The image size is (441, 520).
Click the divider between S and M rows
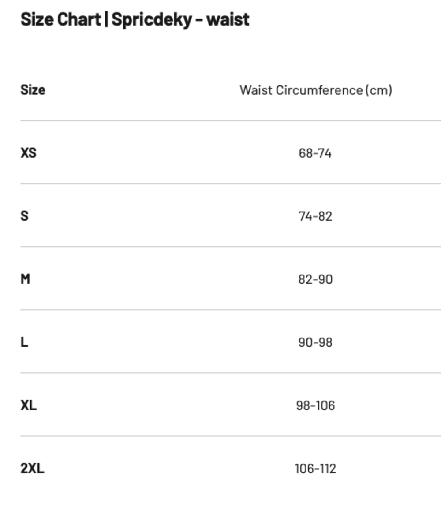pos(230,247)
